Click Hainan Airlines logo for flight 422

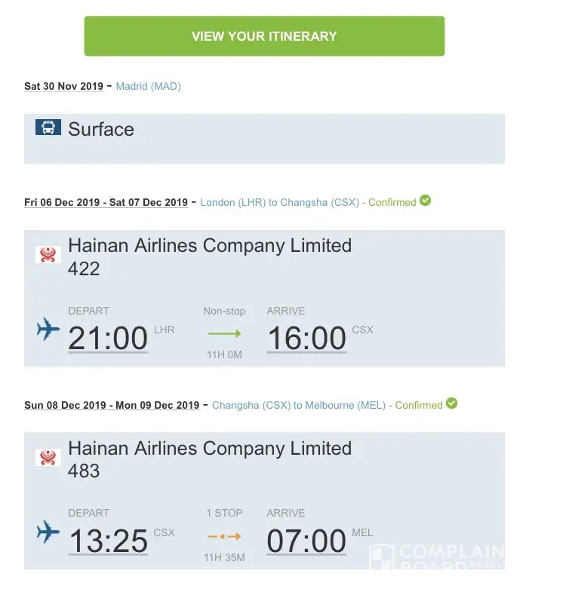pos(48,254)
